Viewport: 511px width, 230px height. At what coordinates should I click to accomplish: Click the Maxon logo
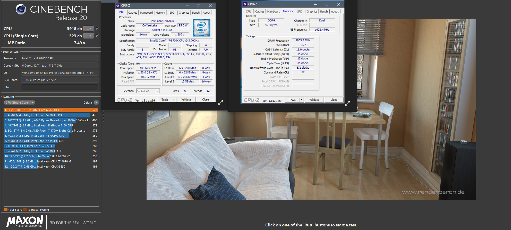point(25,221)
